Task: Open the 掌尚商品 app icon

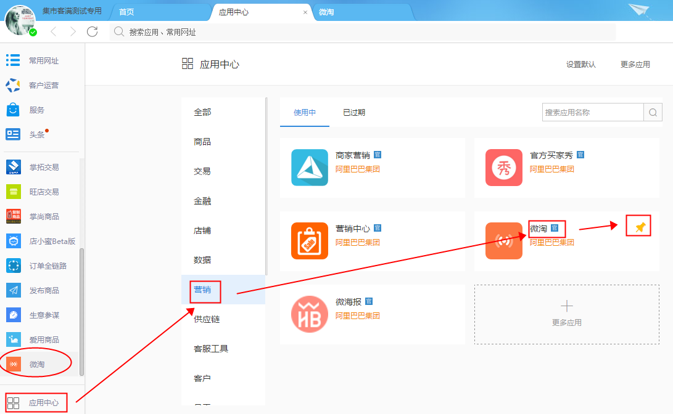Action: tap(14, 216)
